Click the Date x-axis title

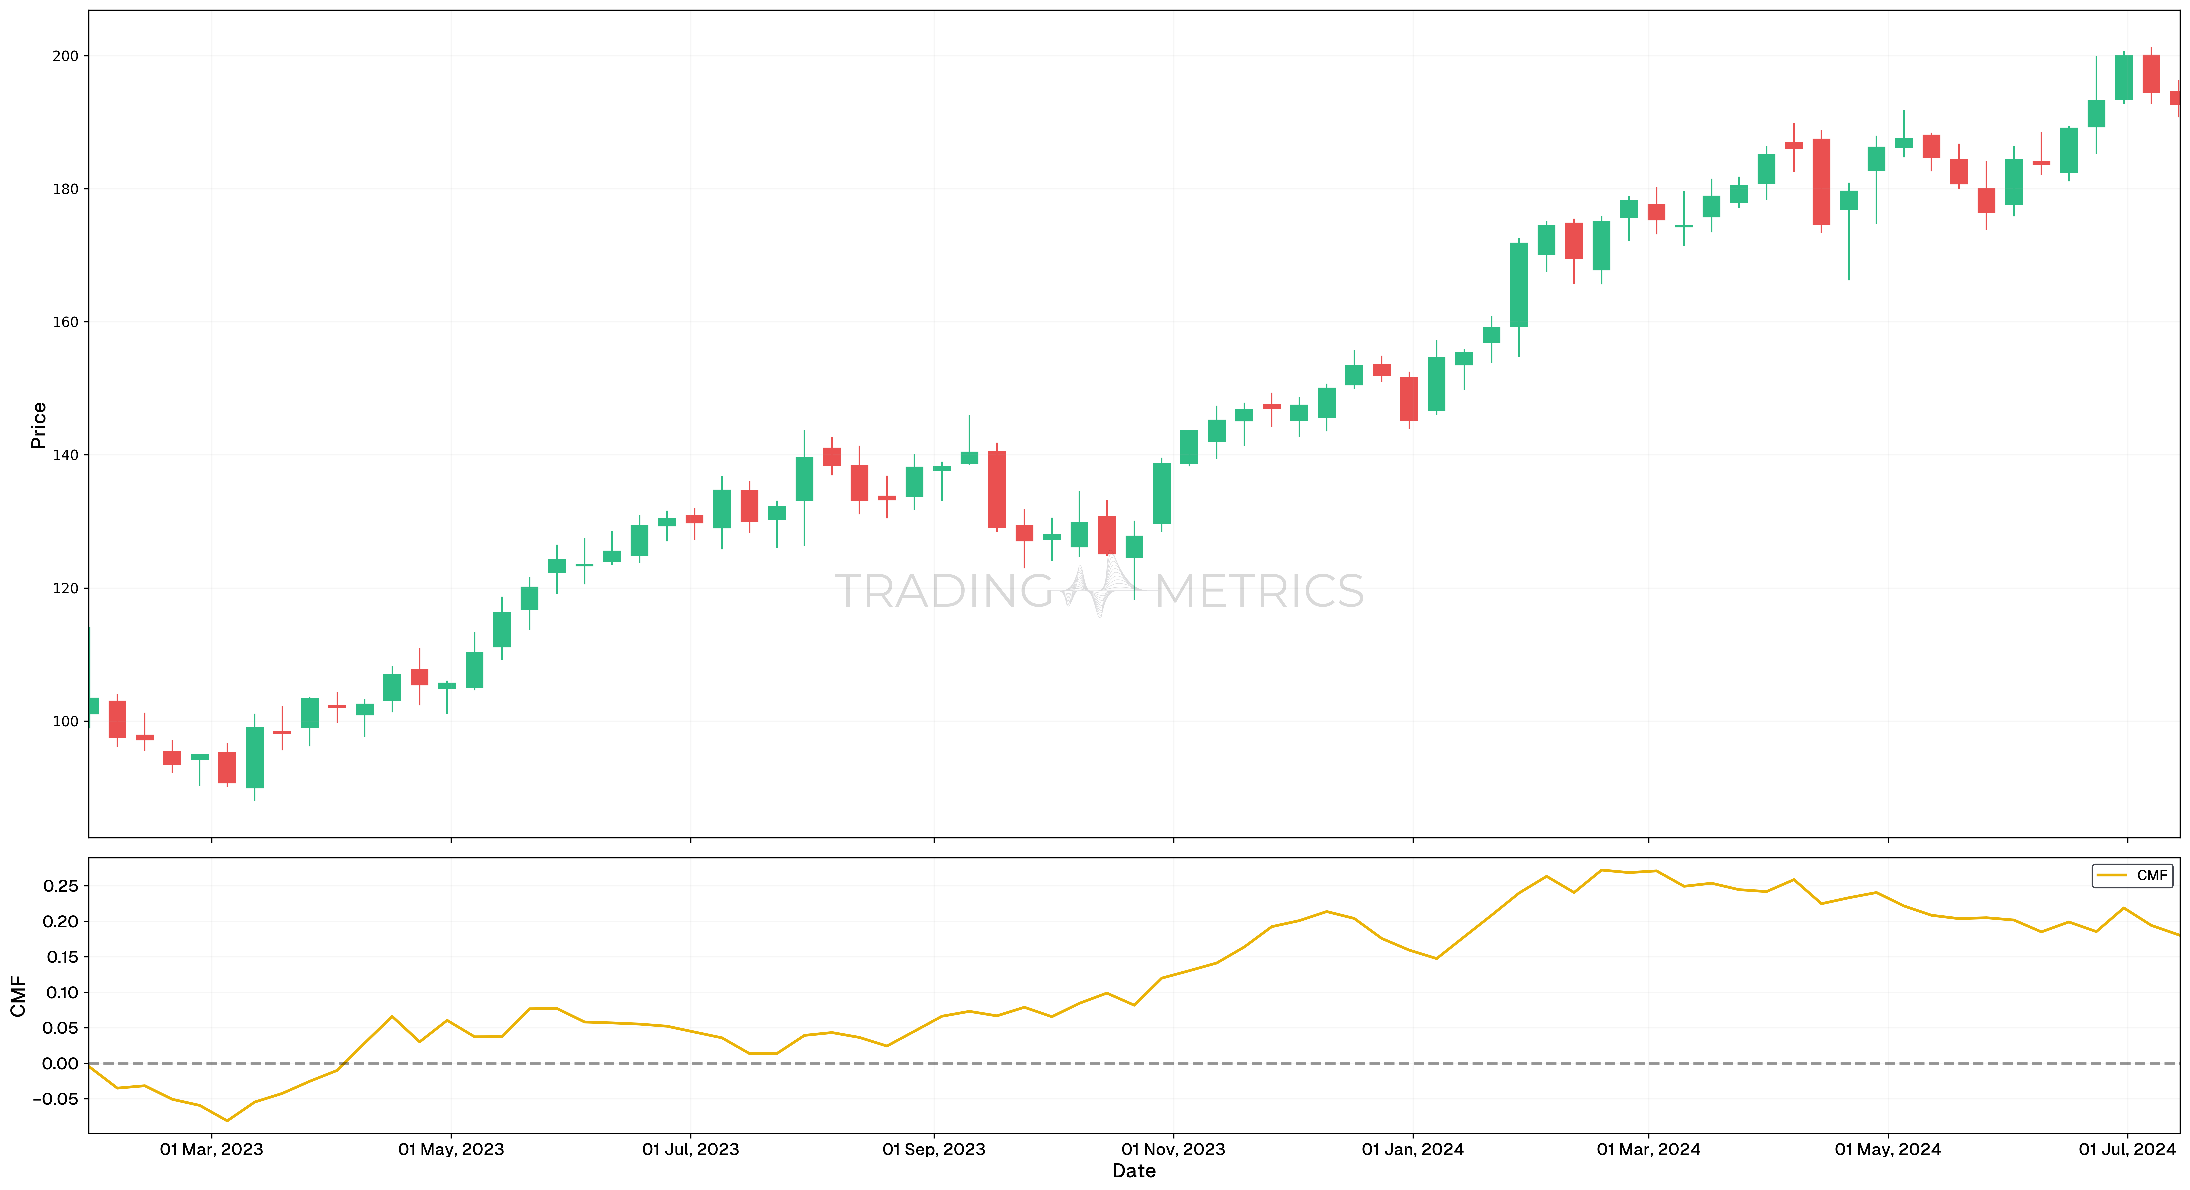1133,1171
